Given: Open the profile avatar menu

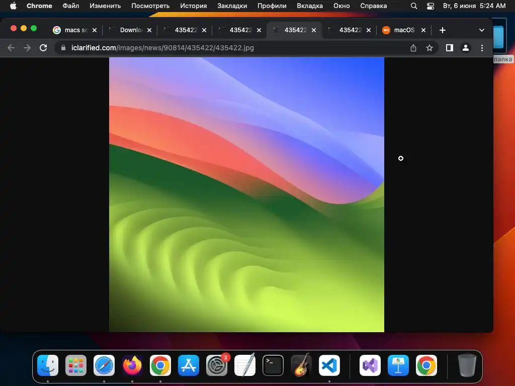Looking at the screenshot, I should pyautogui.click(x=465, y=48).
